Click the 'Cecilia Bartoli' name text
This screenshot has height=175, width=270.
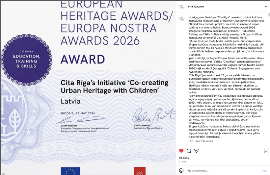coord(142,125)
